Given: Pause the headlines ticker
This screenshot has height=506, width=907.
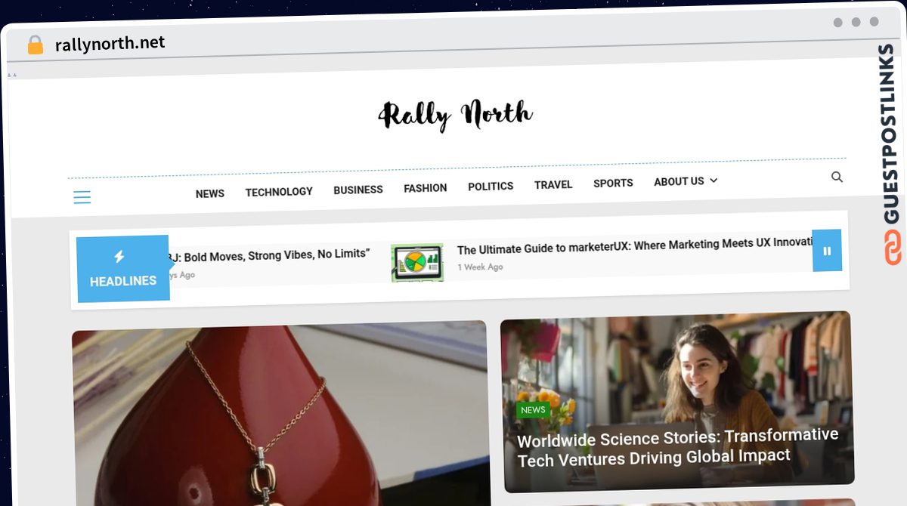Looking at the screenshot, I should (827, 251).
